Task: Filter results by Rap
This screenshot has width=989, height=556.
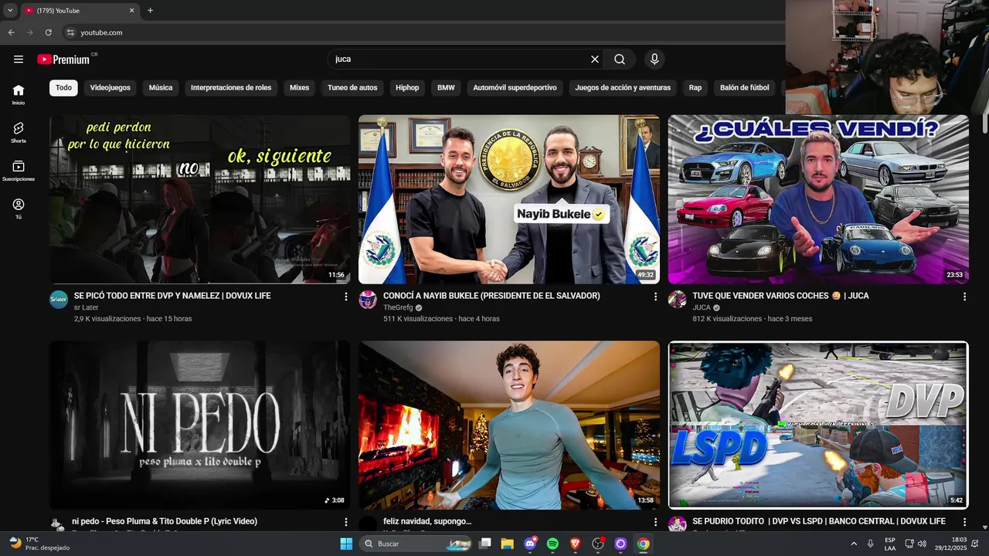Action: (695, 88)
